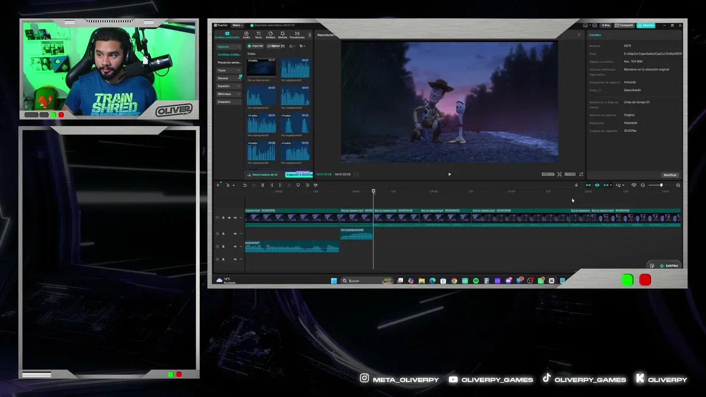Play the video in the preview player
706x397 pixels.
pyautogui.click(x=450, y=174)
